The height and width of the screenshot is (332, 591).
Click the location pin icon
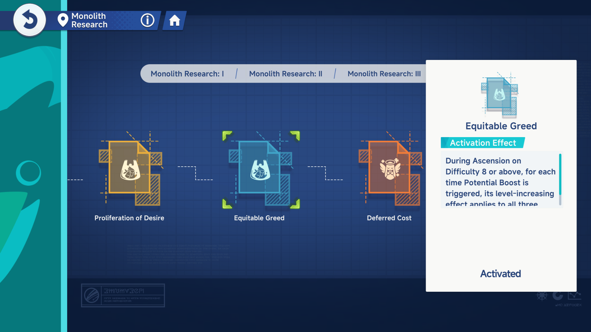[63, 20]
